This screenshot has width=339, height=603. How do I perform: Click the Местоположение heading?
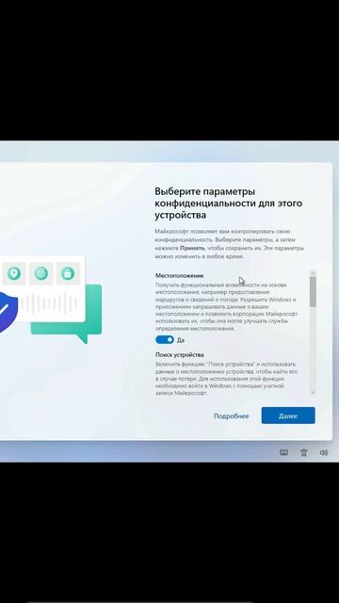pyautogui.click(x=179, y=275)
